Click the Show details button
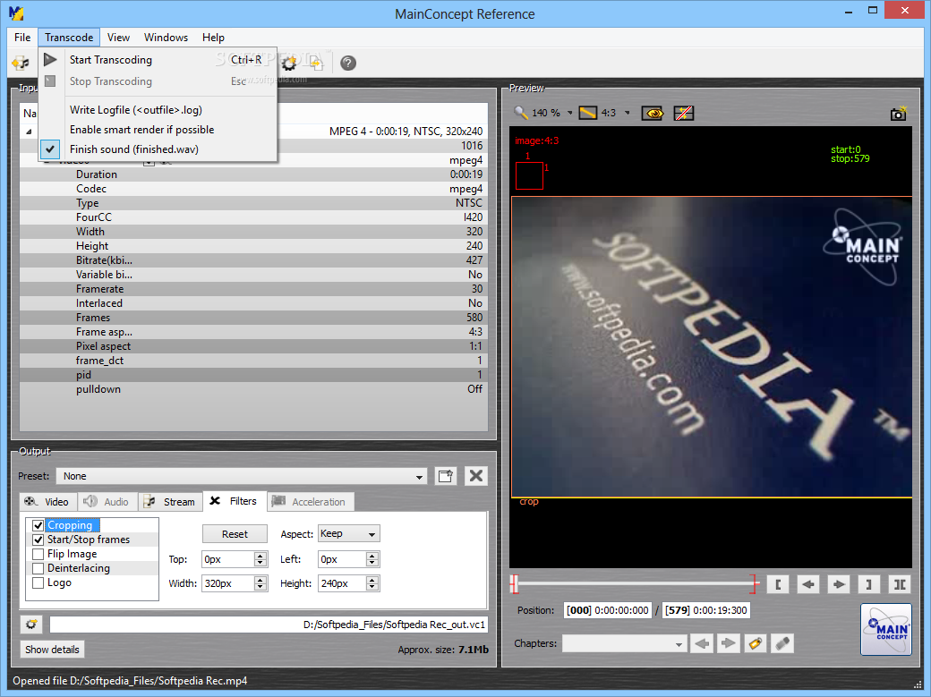Screen dimensions: 931x697 tap(52, 649)
